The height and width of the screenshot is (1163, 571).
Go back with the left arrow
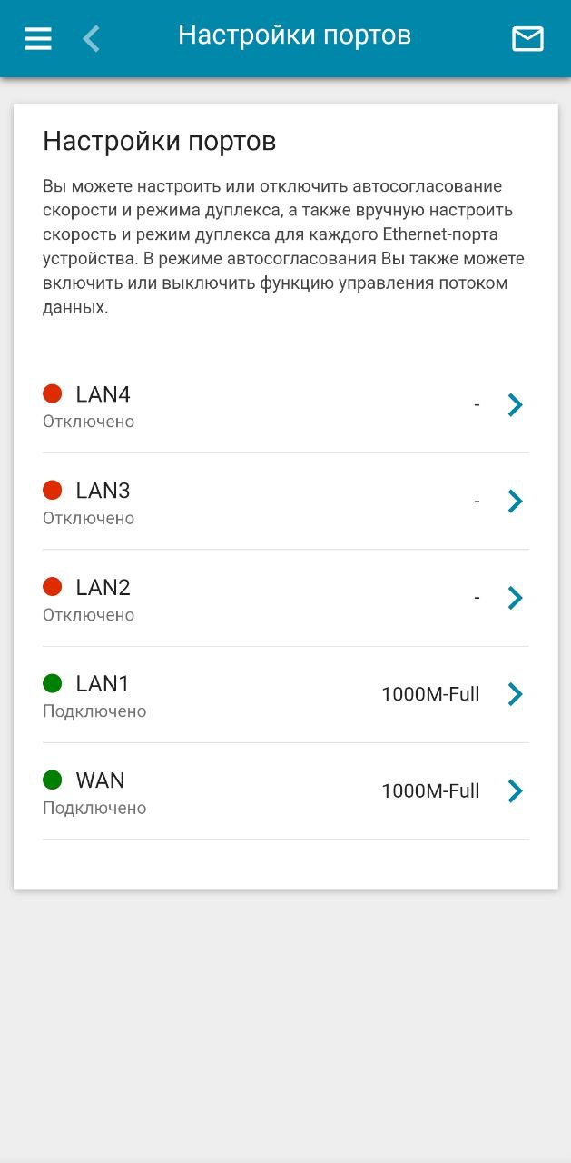pyautogui.click(x=92, y=38)
